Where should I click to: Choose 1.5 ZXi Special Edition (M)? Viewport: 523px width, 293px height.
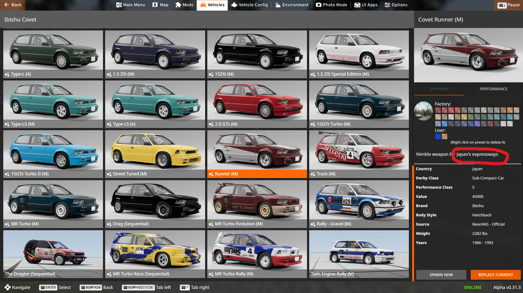359,54
